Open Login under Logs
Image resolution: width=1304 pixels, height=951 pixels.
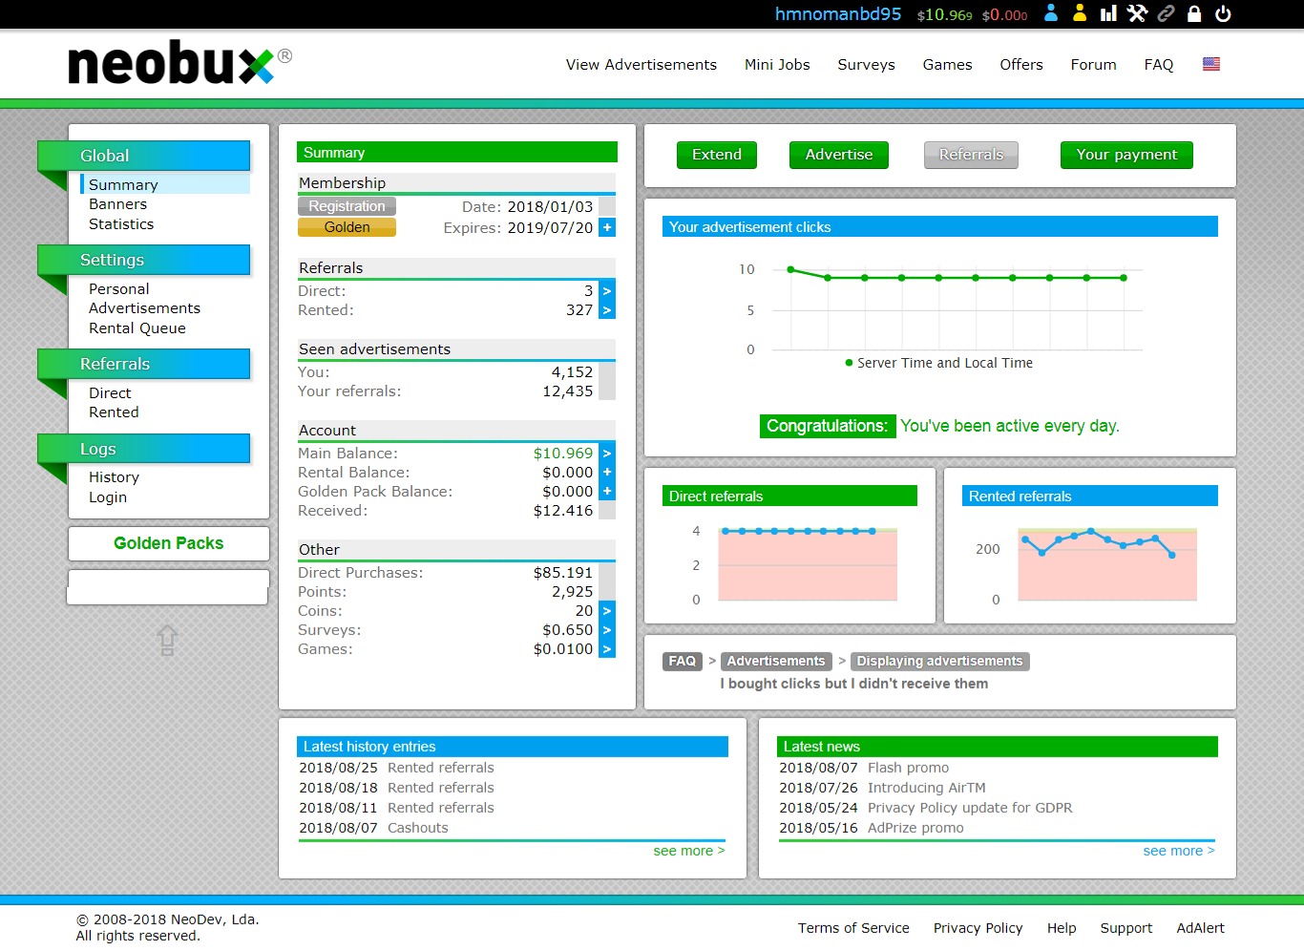coord(108,497)
